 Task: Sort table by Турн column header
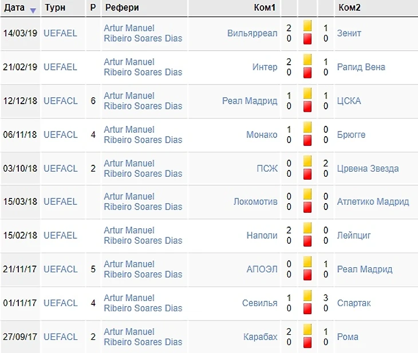[x=54, y=8]
